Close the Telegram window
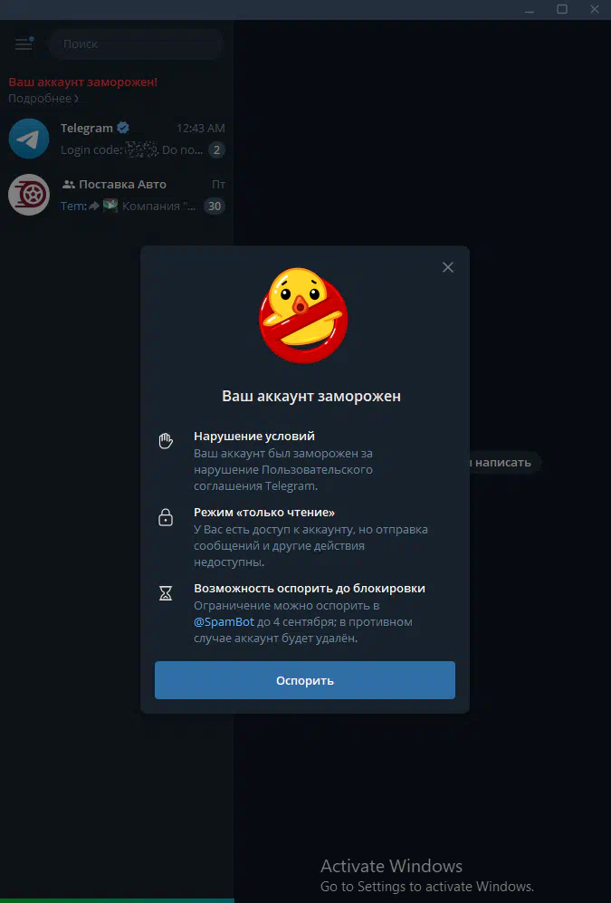The height and width of the screenshot is (903, 611). point(595,10)
